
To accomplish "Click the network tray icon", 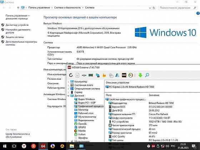I will click(162, 146).
